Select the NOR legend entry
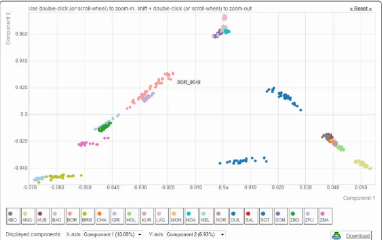Image resolution: width=383 pixels, height=240 pixels. 221,216
